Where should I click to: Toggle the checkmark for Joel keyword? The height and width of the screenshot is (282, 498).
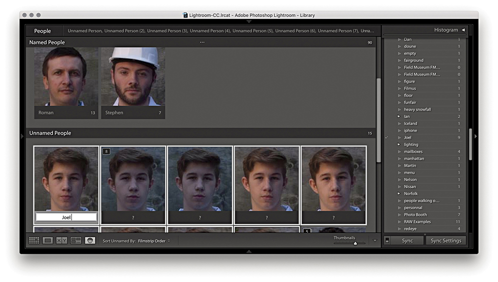(x=386, y=138)
